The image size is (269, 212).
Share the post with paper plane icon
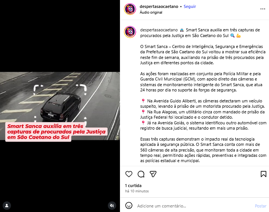153,174
